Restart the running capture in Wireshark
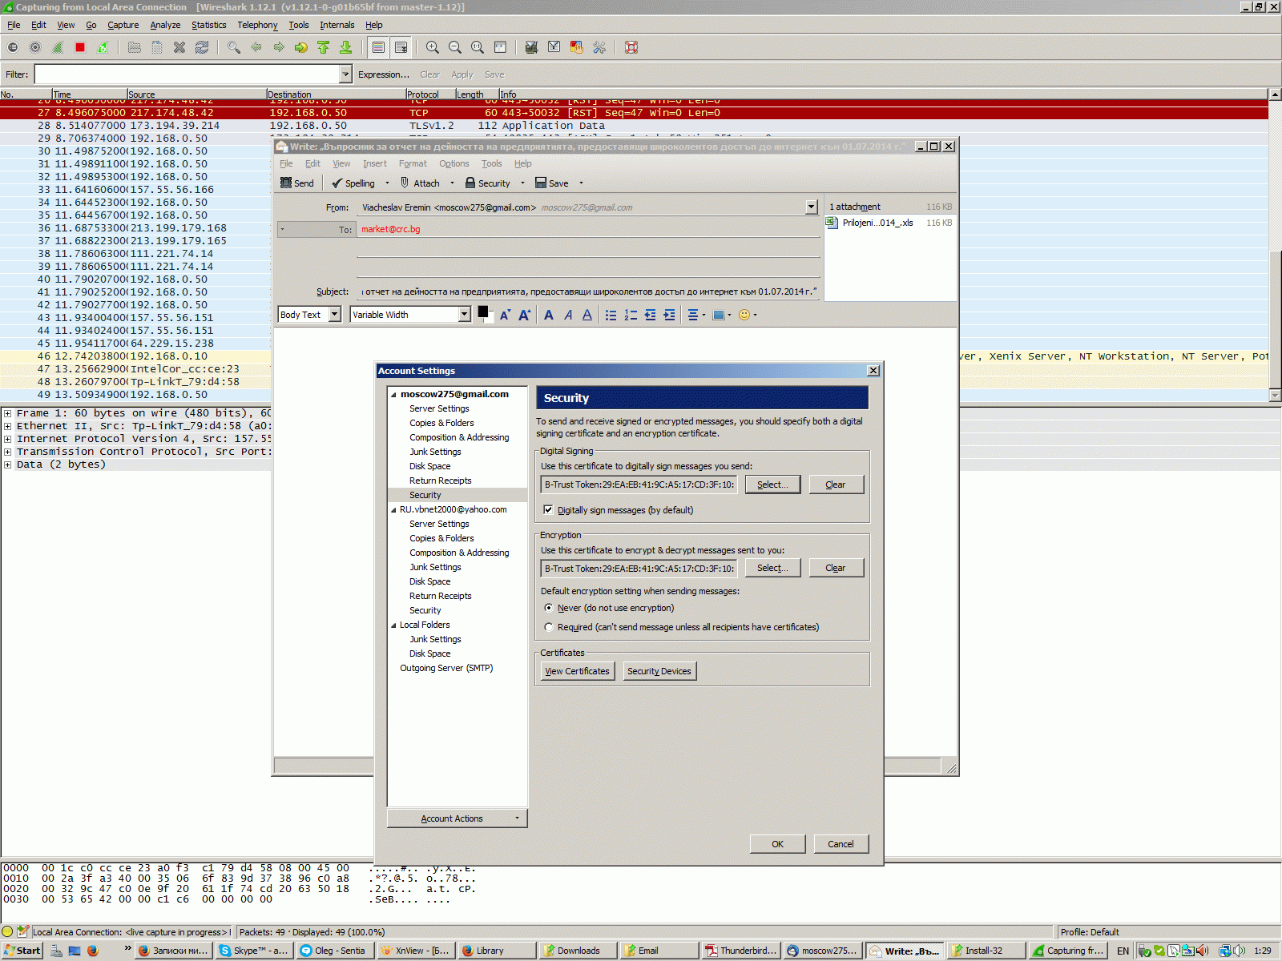The height and width of the screenshot is (961, 1282). [x=103, y=47]
